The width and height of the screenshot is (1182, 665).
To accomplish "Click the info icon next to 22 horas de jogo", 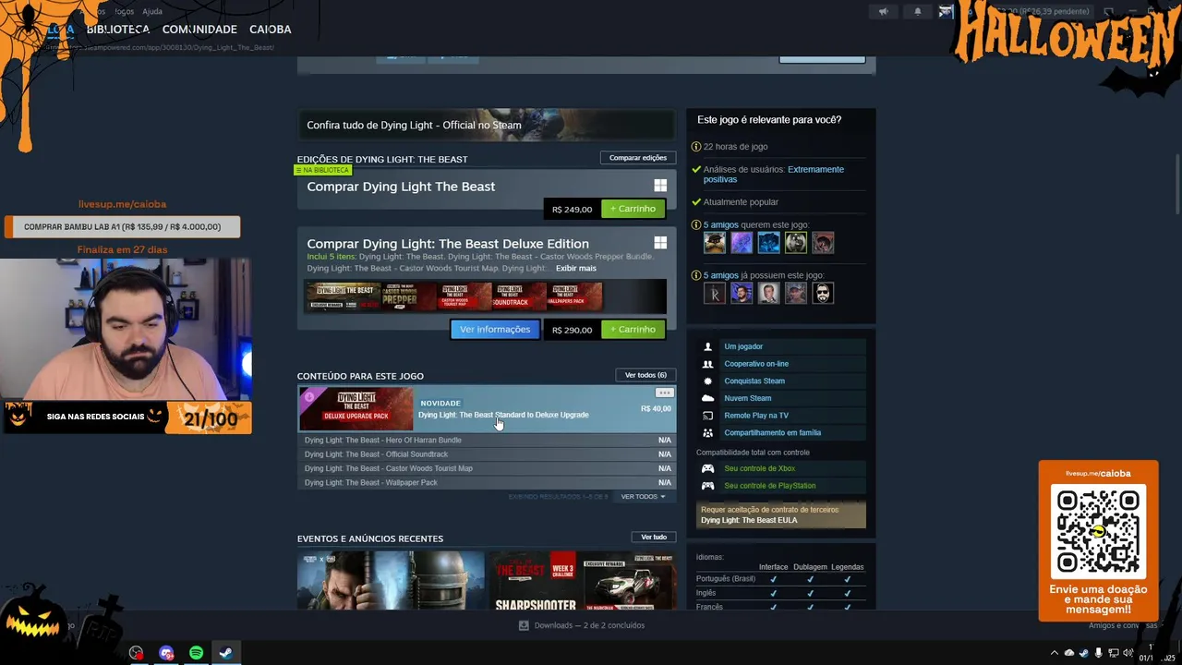I will (697, 147).
